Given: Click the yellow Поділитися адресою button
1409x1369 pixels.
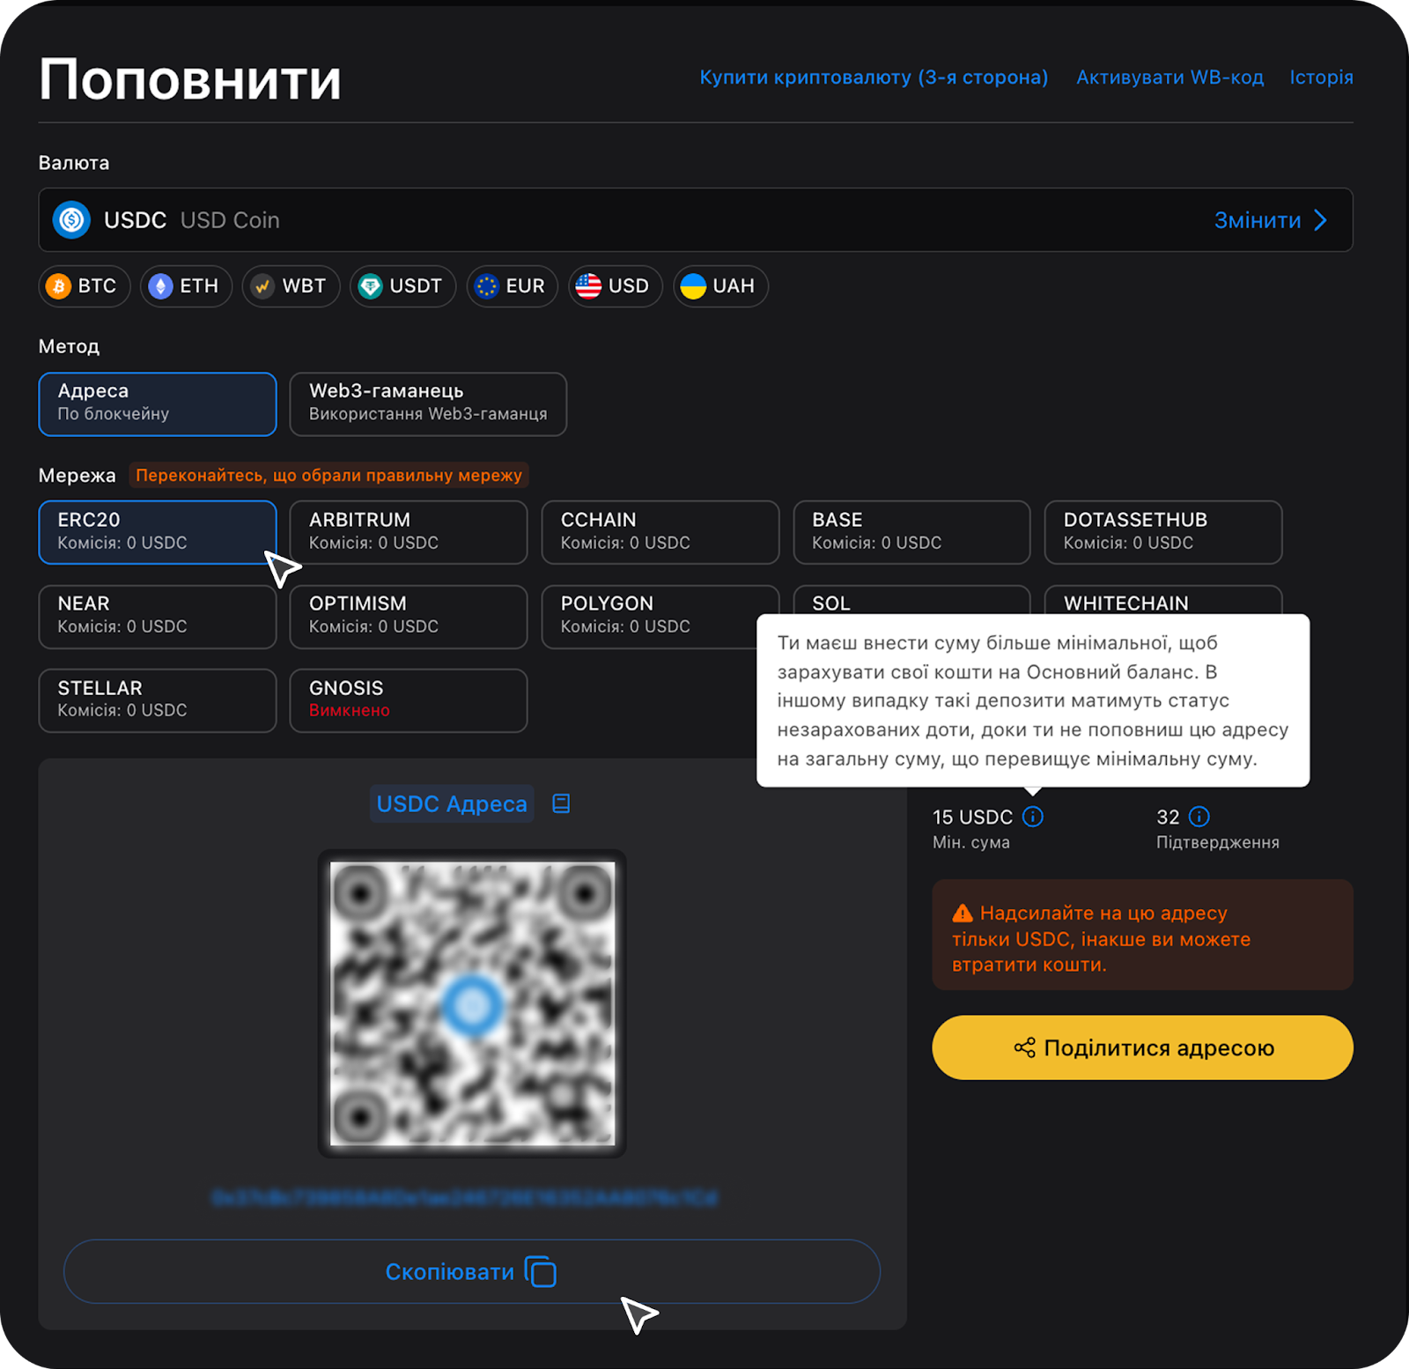Looking at the screenshot, I should (1141, 1047).
